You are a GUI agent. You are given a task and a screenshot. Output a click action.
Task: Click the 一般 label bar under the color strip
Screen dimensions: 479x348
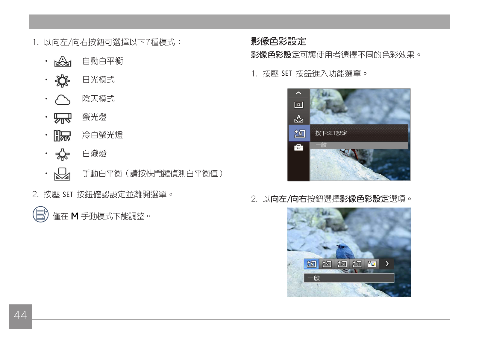coord(349,278)
